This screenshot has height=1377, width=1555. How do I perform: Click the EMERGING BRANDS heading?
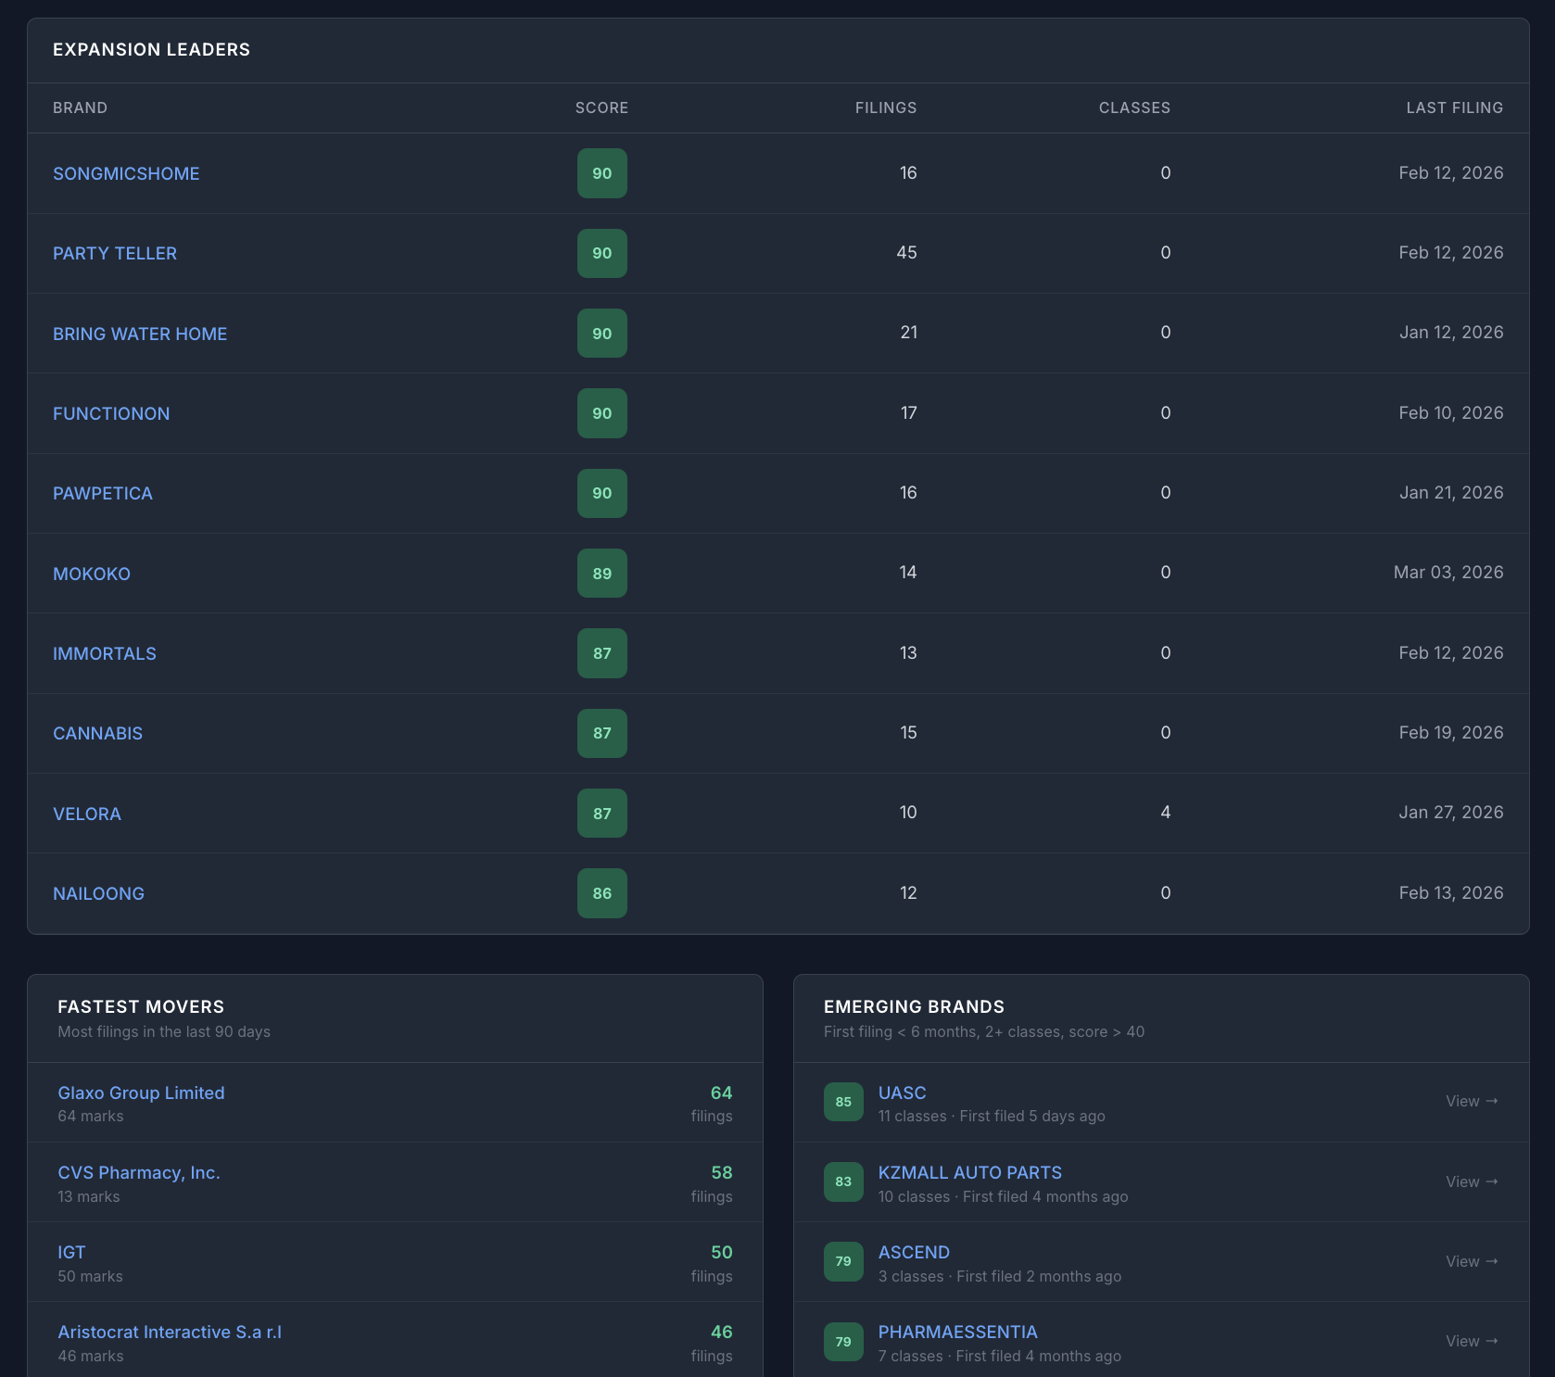914,1006
